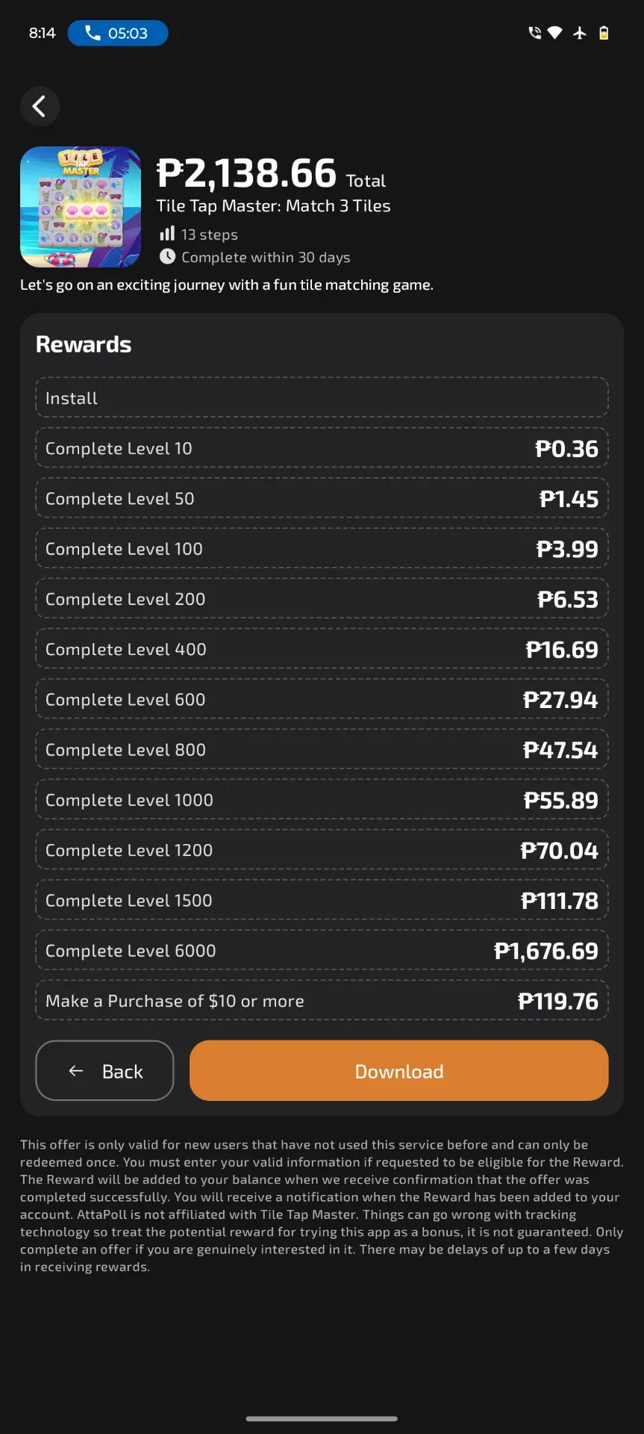
Task: Select the Complete Level 100 reward row
Action: [x=322, y=548]
